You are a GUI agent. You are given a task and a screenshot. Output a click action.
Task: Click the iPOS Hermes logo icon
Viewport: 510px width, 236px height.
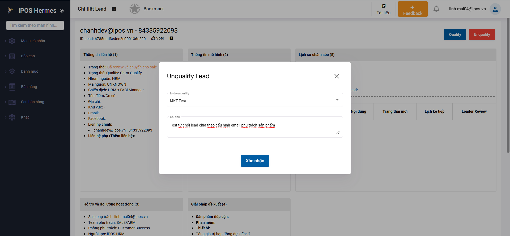pos(10,10)
